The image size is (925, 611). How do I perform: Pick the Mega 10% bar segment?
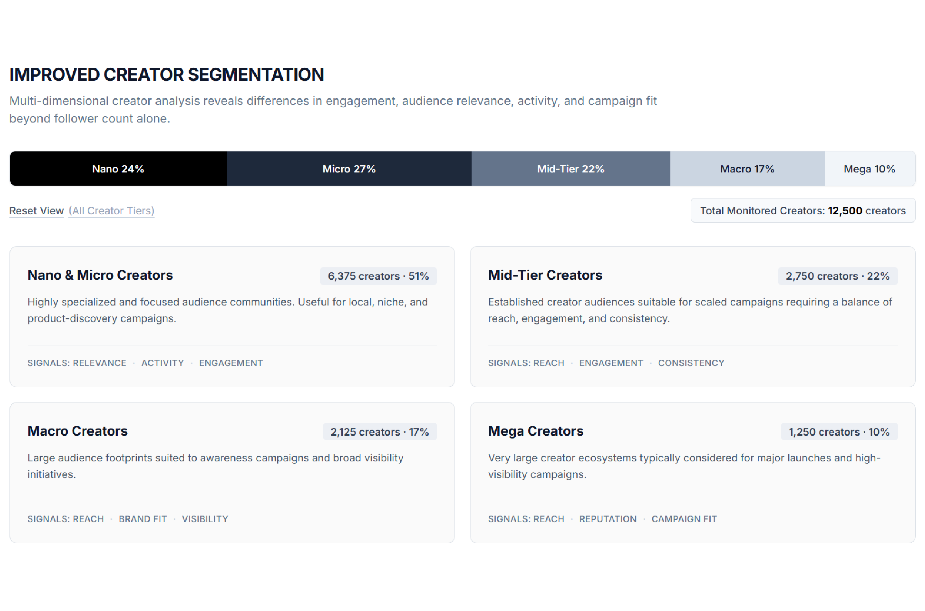[x=870, y=169]
